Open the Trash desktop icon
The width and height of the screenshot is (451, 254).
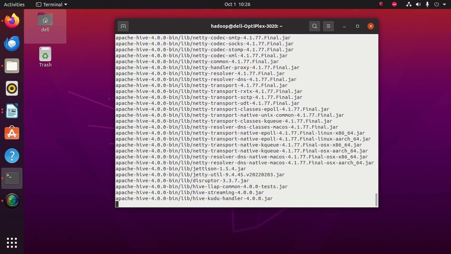click(x=45, y=57)
